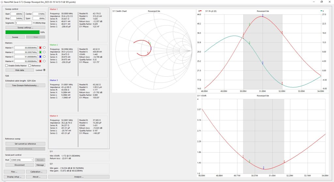Click the S11 Smith Chart title

120,11
